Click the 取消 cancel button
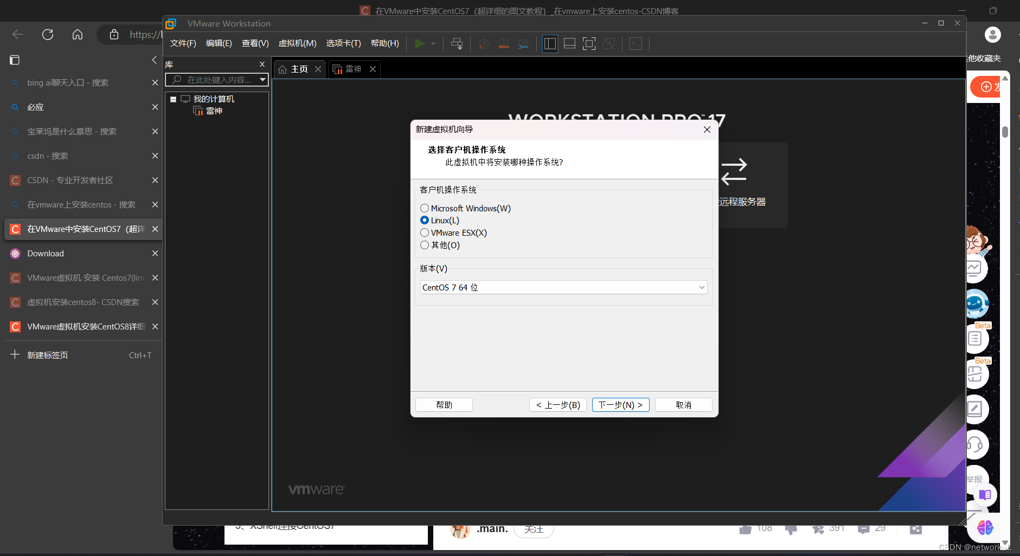The width and height of the screenshot is (1020, 556). [x=684, y=405]
